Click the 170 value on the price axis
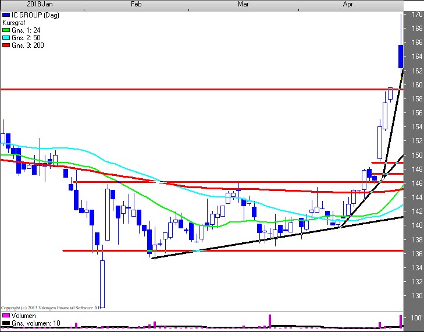This screenshot has width=424, height=332. click(x=416, y=15)
